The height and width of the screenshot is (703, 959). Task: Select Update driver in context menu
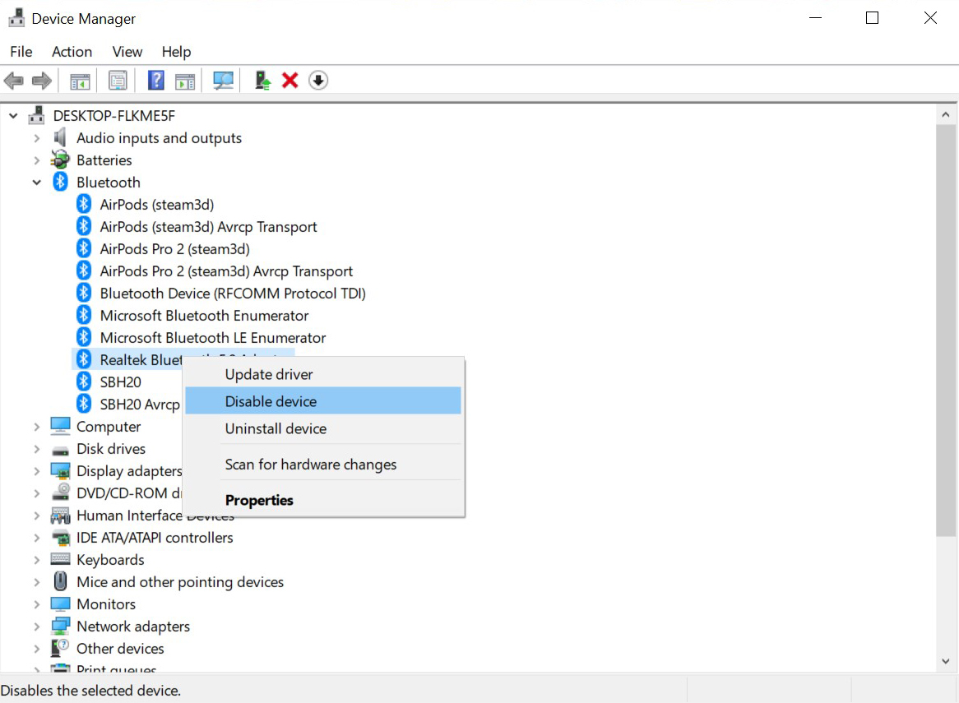click(269, 374)
